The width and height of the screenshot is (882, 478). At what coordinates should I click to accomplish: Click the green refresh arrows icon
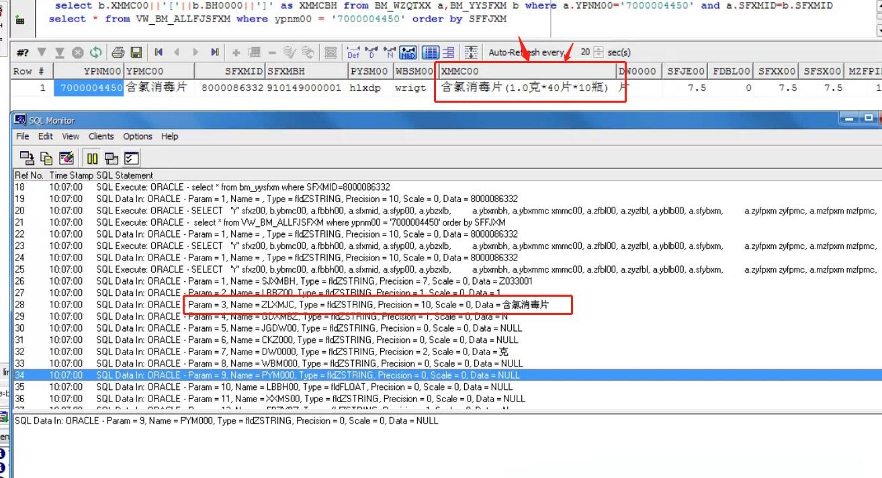95,52
